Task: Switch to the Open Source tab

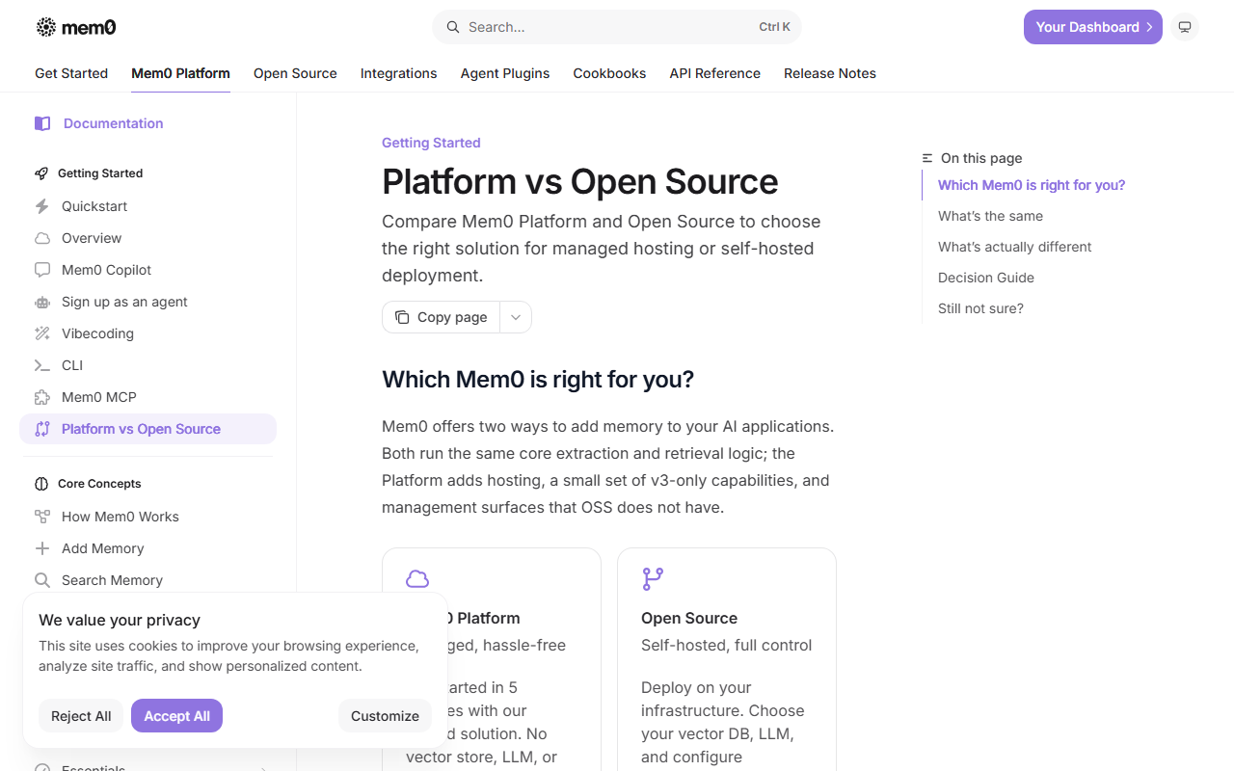Action: click(295, 73)
